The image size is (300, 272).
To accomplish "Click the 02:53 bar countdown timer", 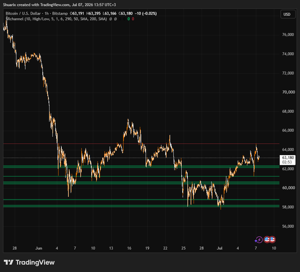I will pyautogui.click(x=287, y=162).
